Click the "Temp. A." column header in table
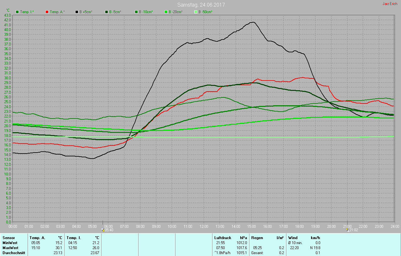 click(37, 238)
